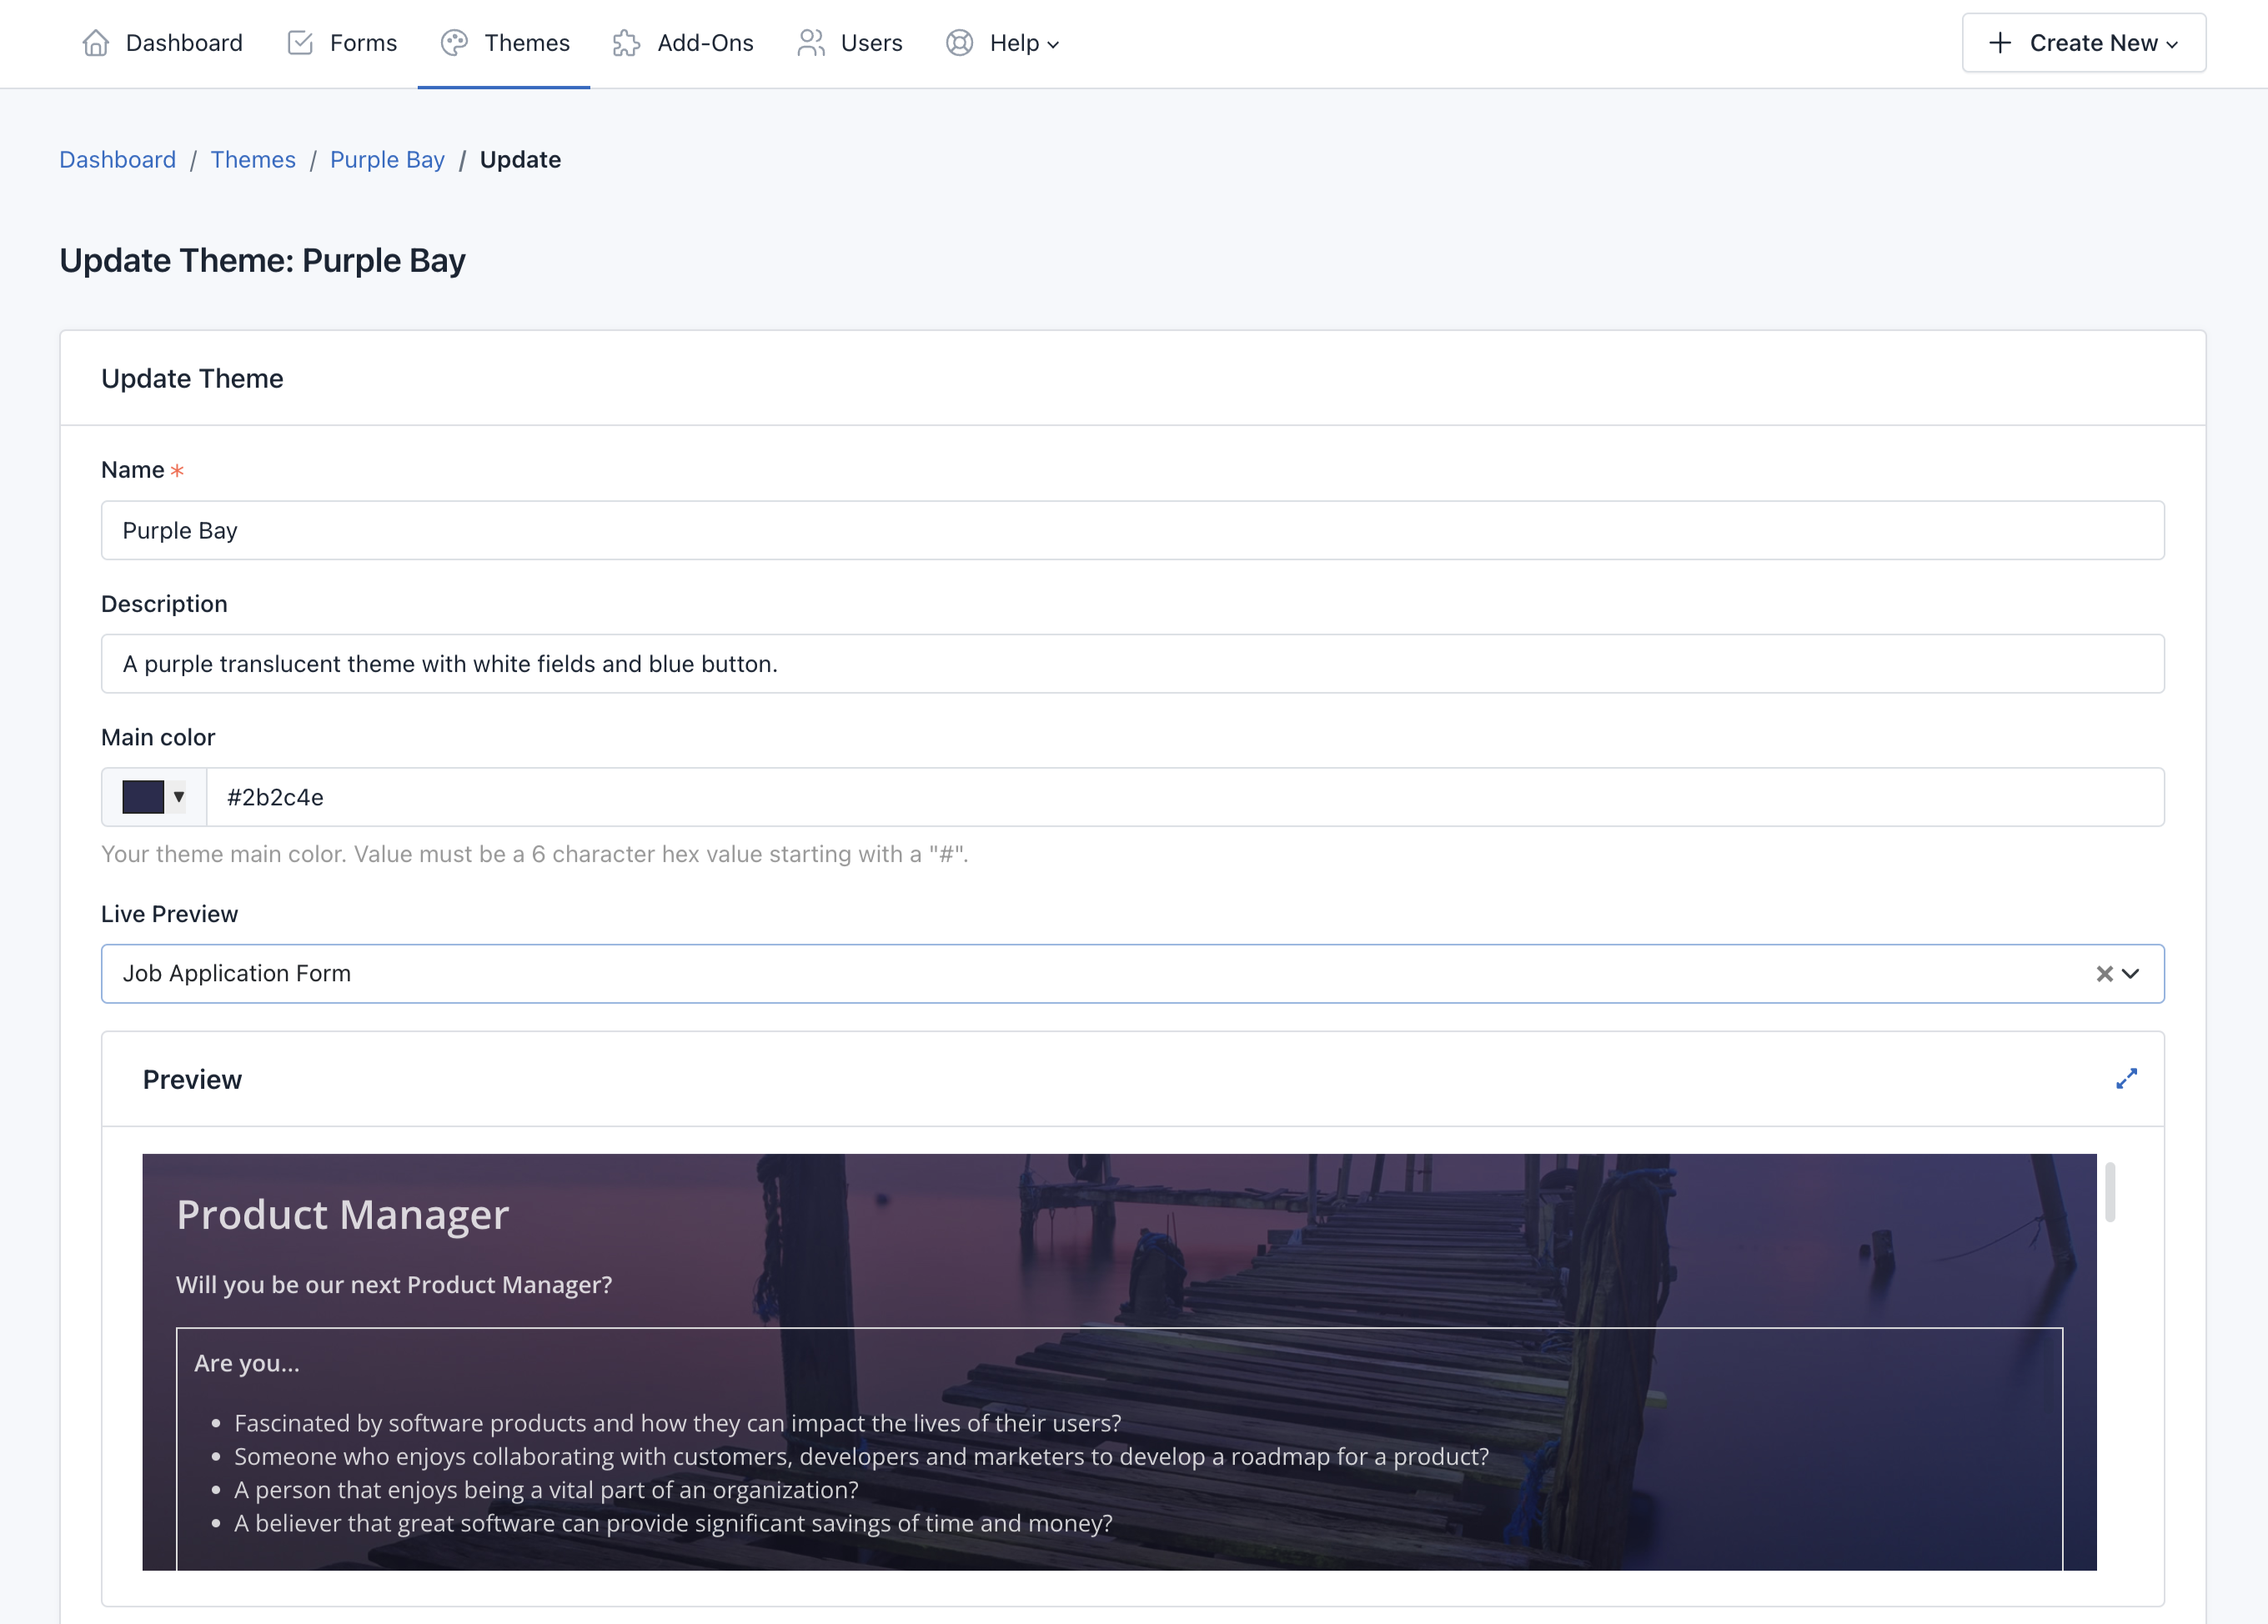Click the Themes palette icon
2268x1624 pixels.
[x=454, y=43]
